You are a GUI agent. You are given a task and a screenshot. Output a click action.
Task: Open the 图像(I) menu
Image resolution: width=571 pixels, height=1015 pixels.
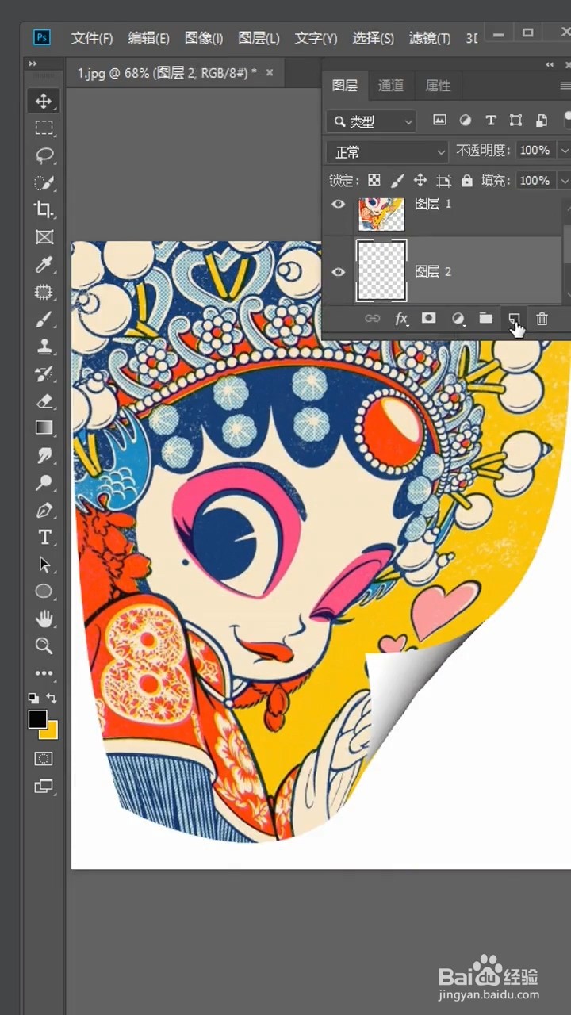coord(204,38)
